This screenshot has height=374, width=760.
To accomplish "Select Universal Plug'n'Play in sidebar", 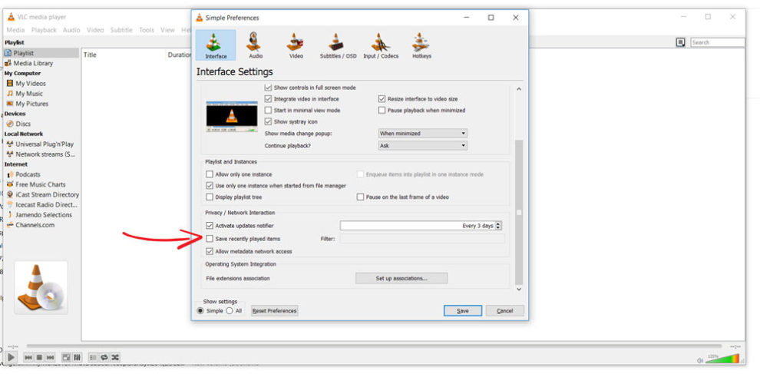I will tap(41, 144).
